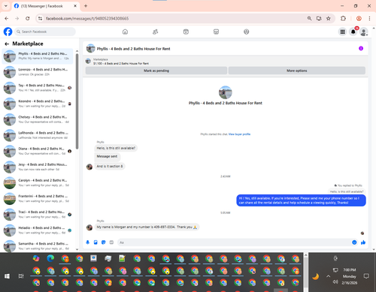Open the Facebook notifications bell
The width and height of the screenshot is (376, 292).
353,32
